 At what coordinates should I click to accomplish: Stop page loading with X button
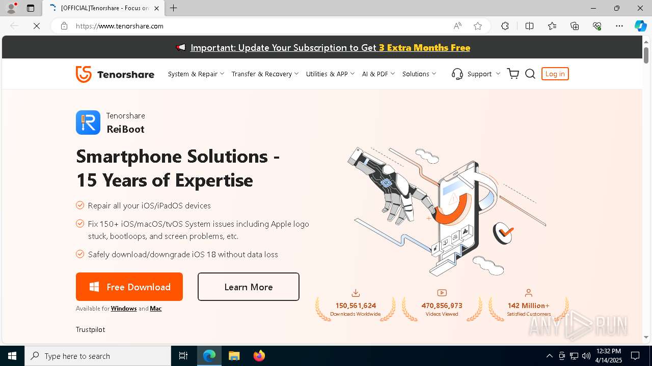click(x=37, y=26)
